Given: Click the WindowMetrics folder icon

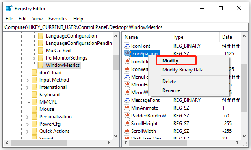Looking at the screenshot, I should click(x=41, y=65).
